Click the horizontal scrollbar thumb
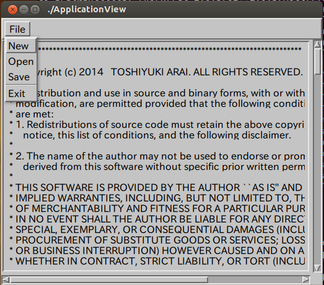Screen dimensions: 324x285 tap(109, 280)
